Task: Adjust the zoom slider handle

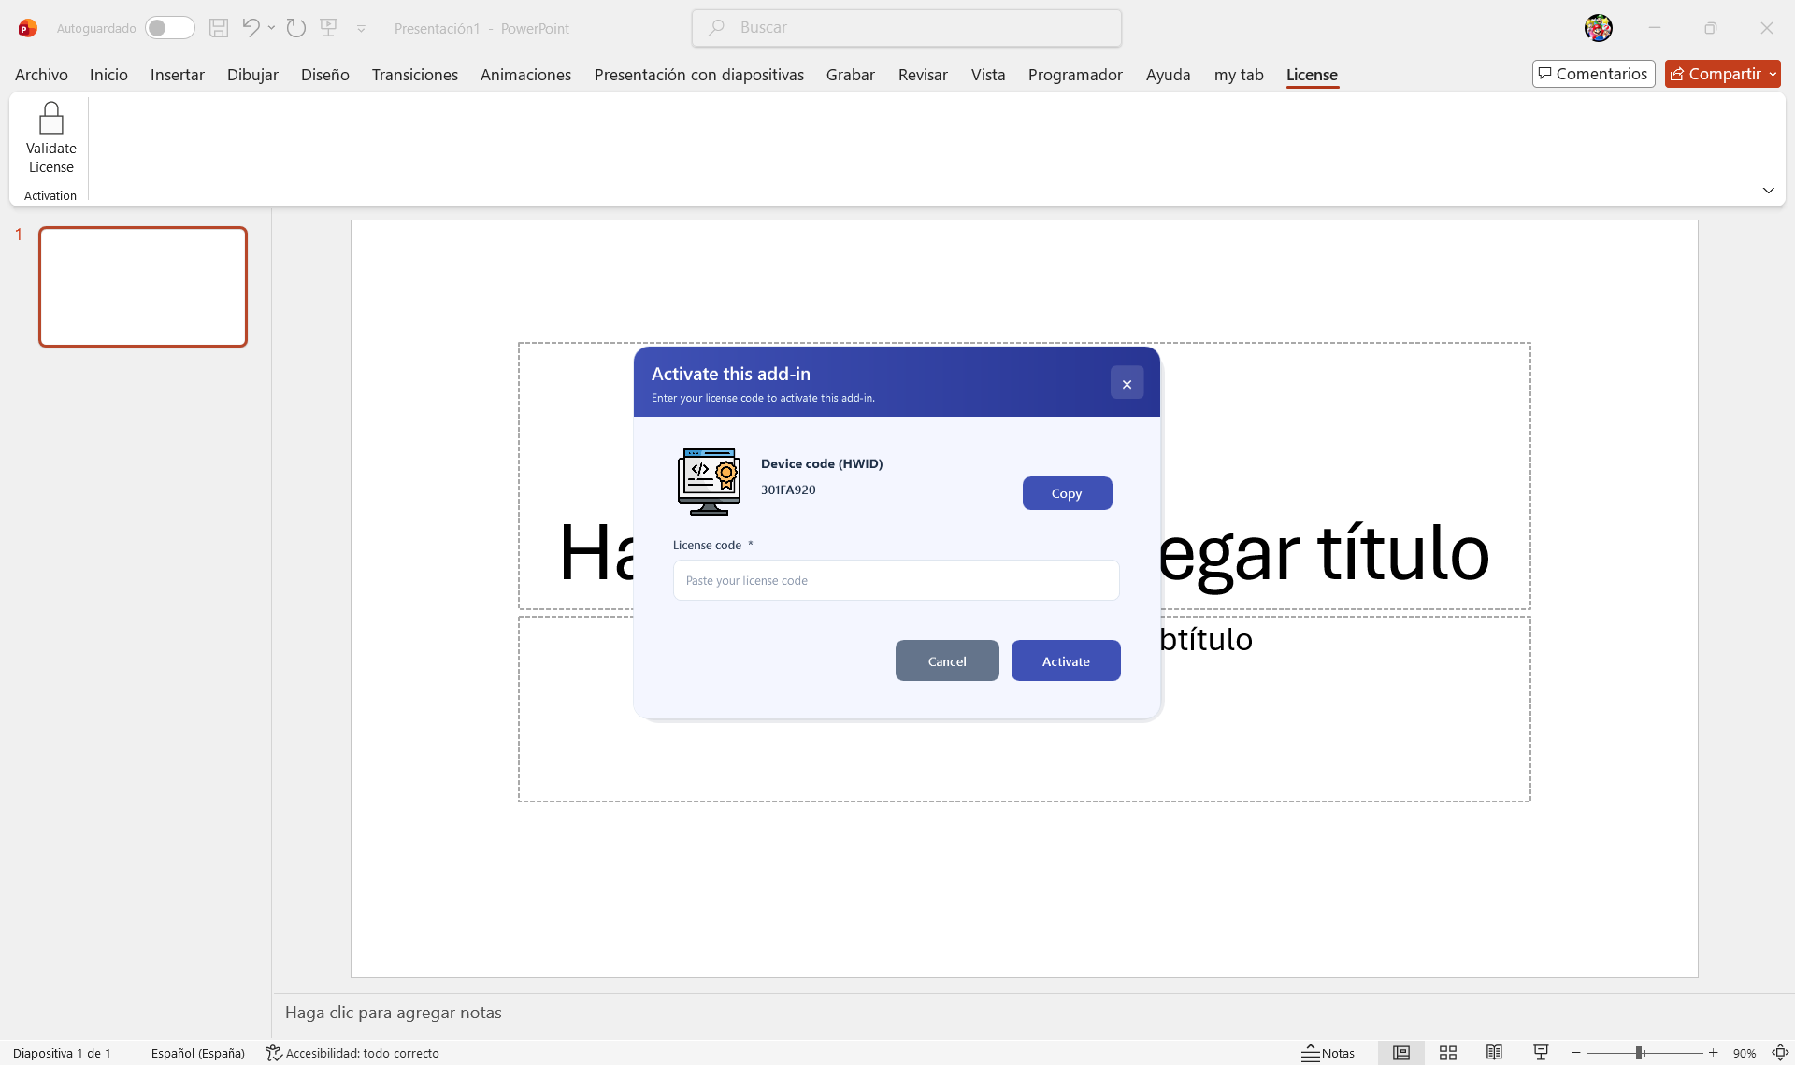Action: click(x=1639, y=1053)
